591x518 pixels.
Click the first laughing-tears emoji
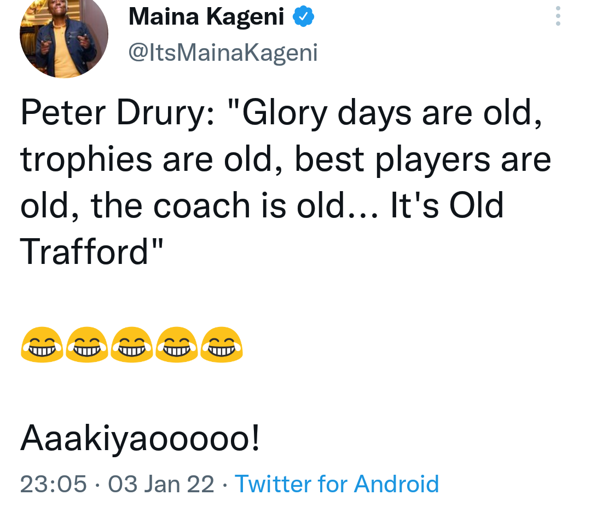(x=42, y=344)
